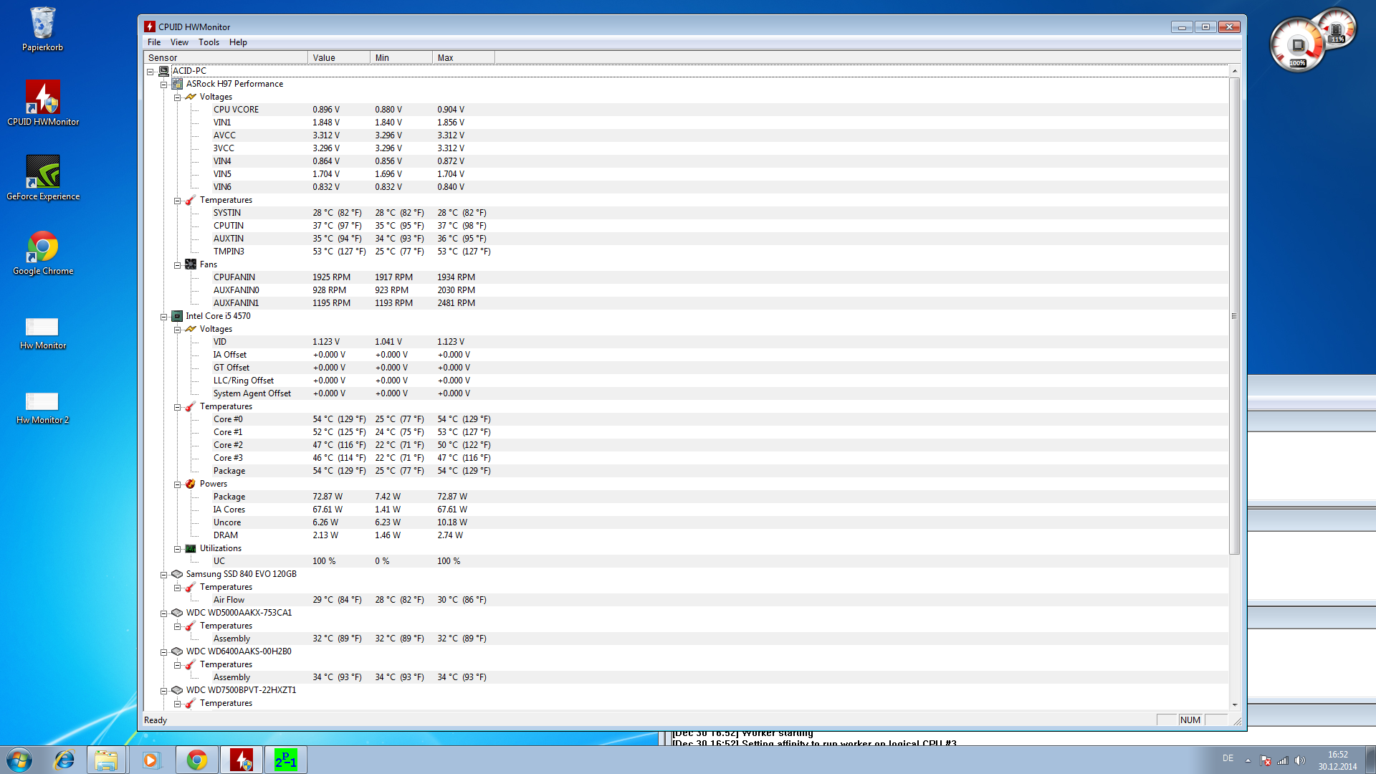This screenshot has height=774, width=1376.
Task: Collapse the Fans tree section
Action: point(177,265)
